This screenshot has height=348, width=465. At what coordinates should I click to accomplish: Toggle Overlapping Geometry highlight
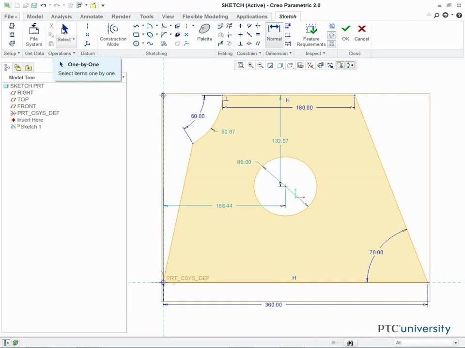pos(332,26)
